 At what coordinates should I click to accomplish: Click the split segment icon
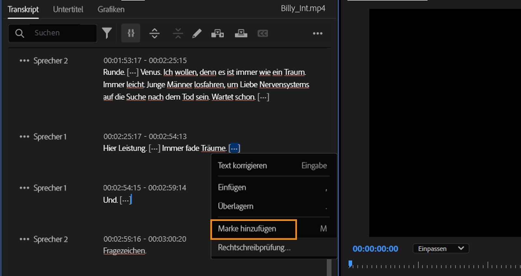point(154,33)
